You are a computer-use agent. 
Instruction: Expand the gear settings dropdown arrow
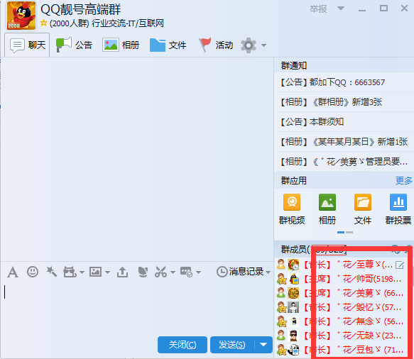pos(263,45)
